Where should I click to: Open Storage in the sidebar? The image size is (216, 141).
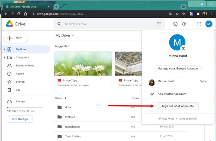26,102
